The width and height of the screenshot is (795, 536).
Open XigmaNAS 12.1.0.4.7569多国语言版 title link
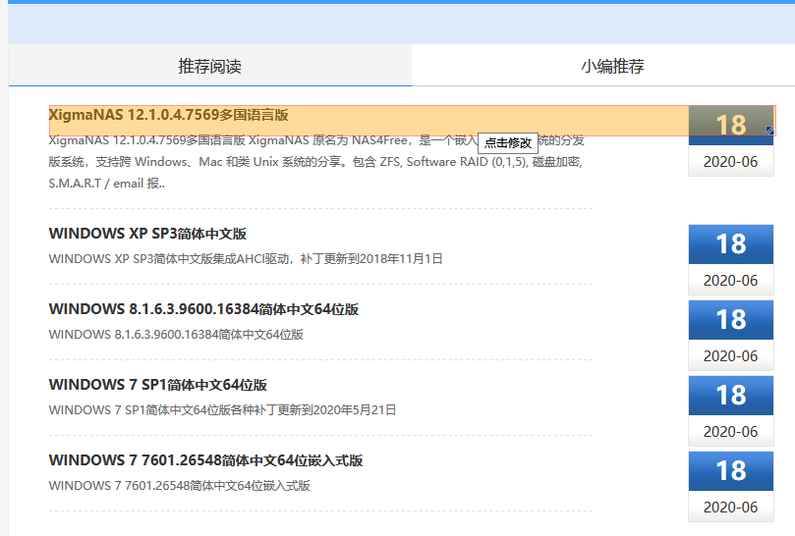(168, 115)
